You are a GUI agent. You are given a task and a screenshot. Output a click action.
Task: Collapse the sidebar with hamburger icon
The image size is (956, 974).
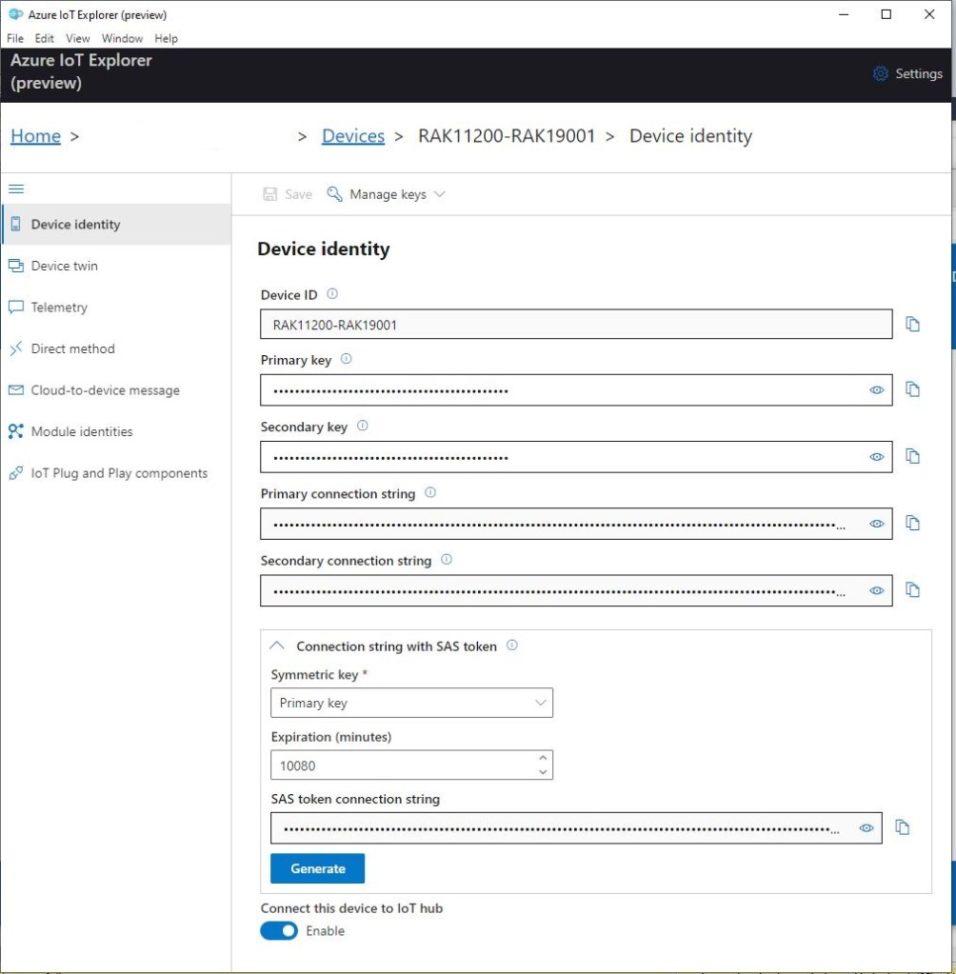click(x=16, y=189)
